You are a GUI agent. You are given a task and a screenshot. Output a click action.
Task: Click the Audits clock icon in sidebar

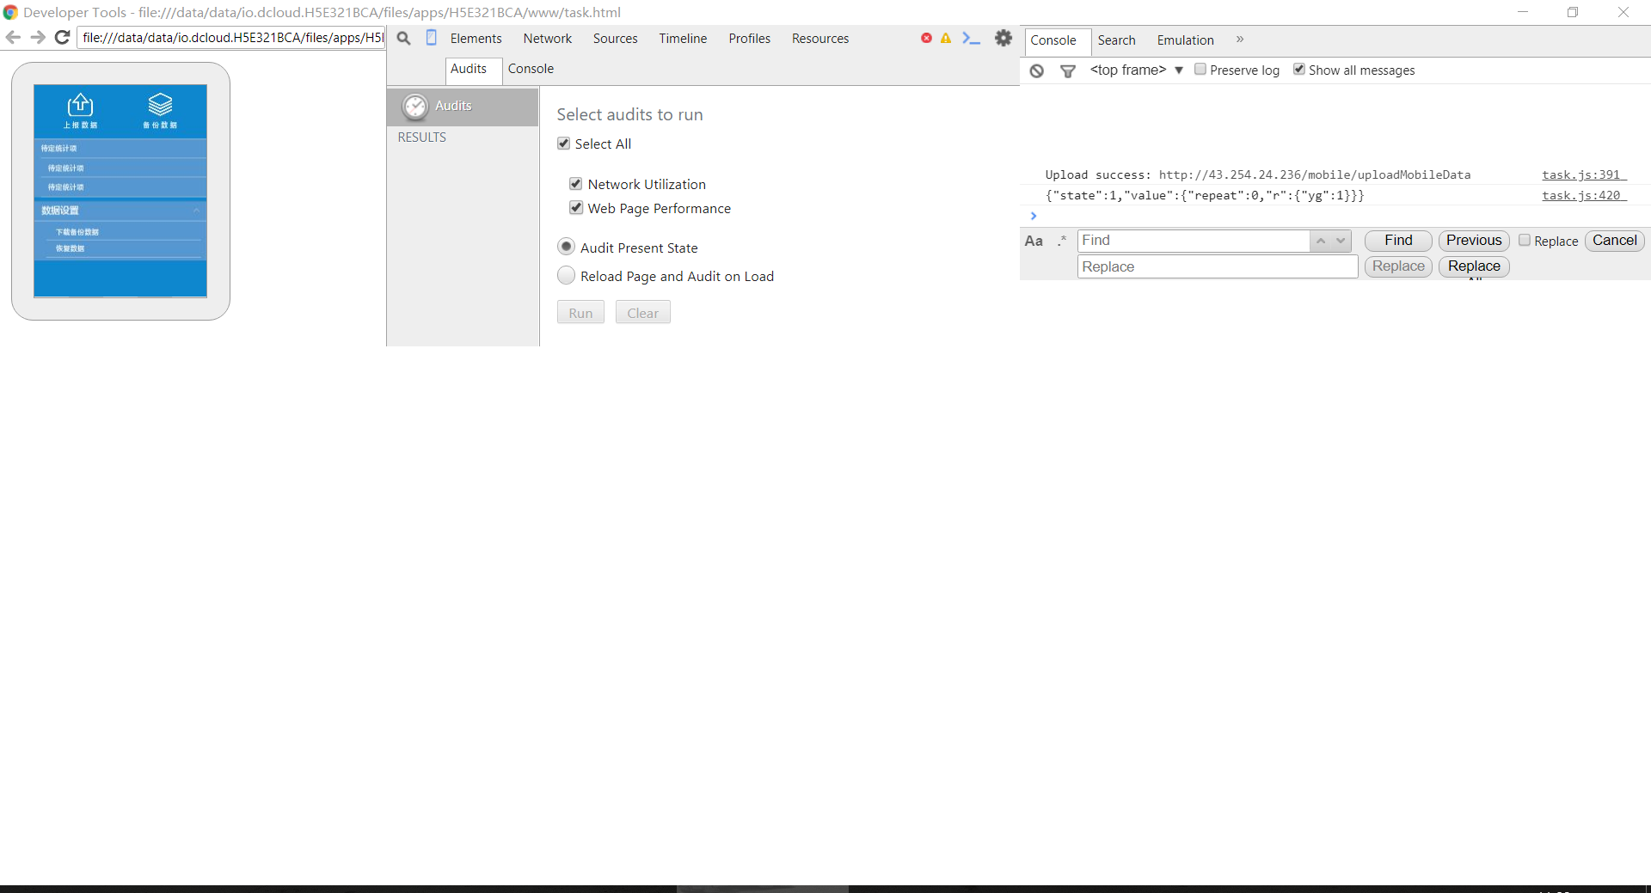tap(415, 106)
